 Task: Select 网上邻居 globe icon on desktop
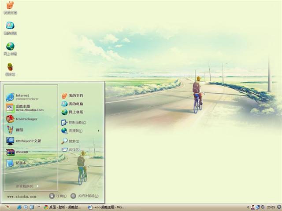pyautogui.click(x=10, y=49)
